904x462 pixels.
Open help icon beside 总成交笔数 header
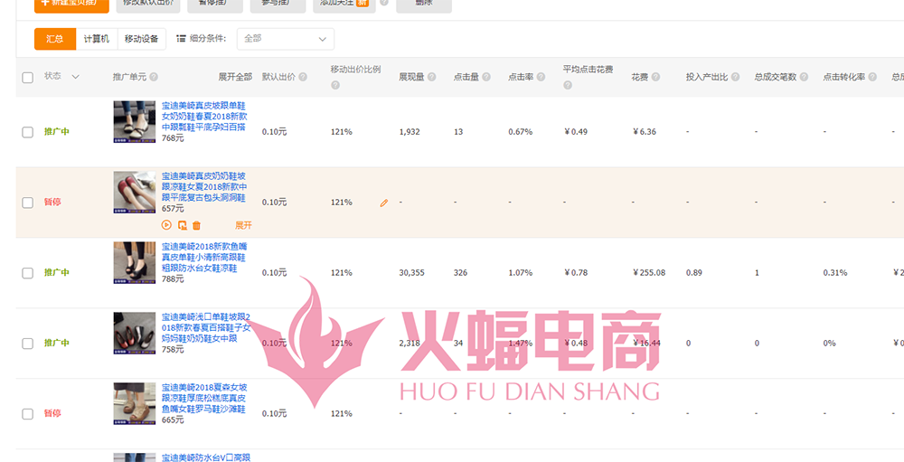[x=804, y=77]
